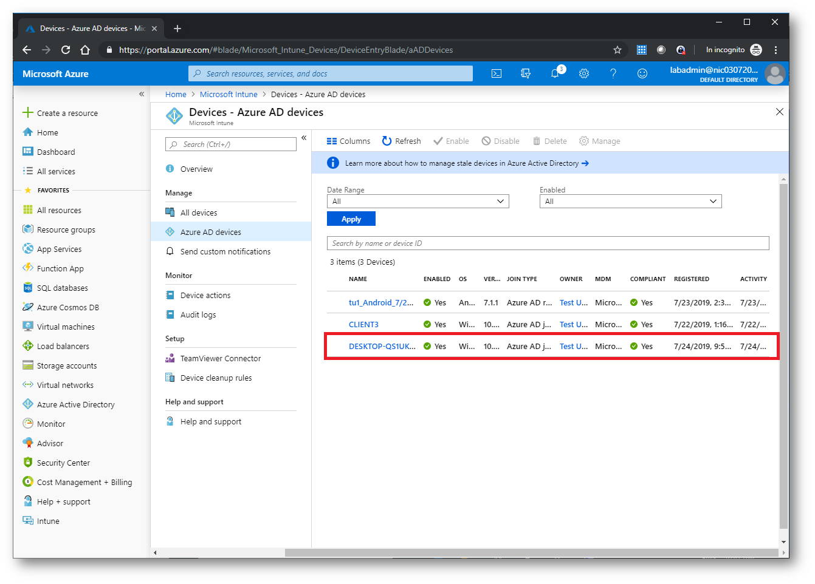Open the help question mark icon
815x584 pixels.
click(613, 73)
